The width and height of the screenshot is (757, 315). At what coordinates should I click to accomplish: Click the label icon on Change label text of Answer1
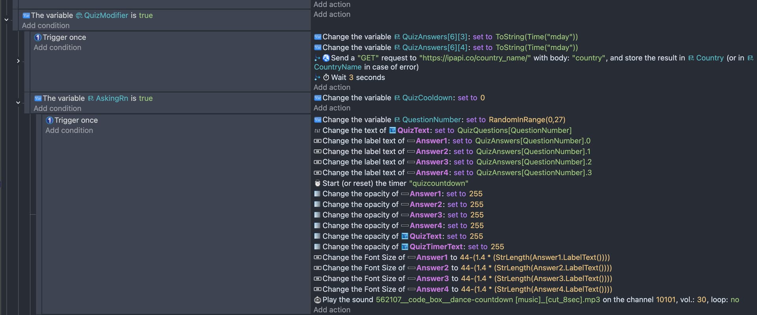coord(317,141)
